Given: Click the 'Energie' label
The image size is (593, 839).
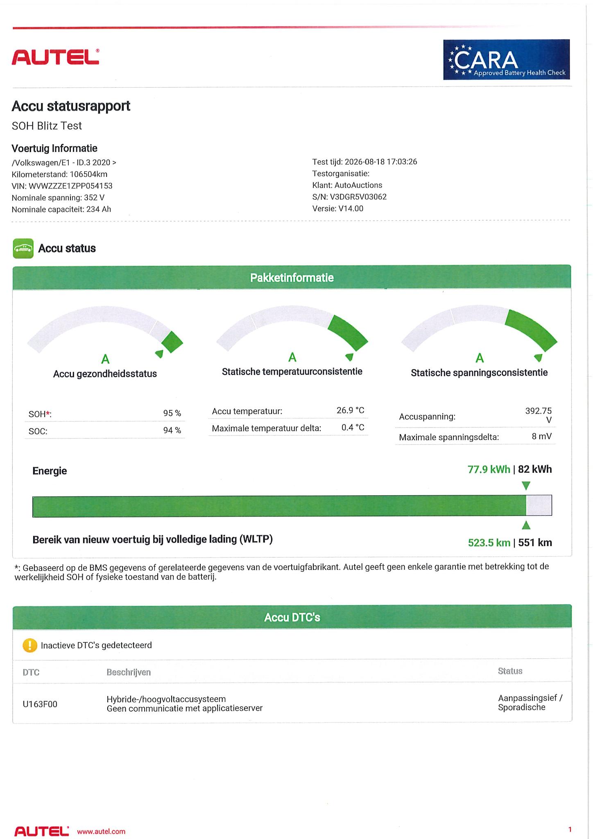Looking at the screenshot, I should 50,471.
